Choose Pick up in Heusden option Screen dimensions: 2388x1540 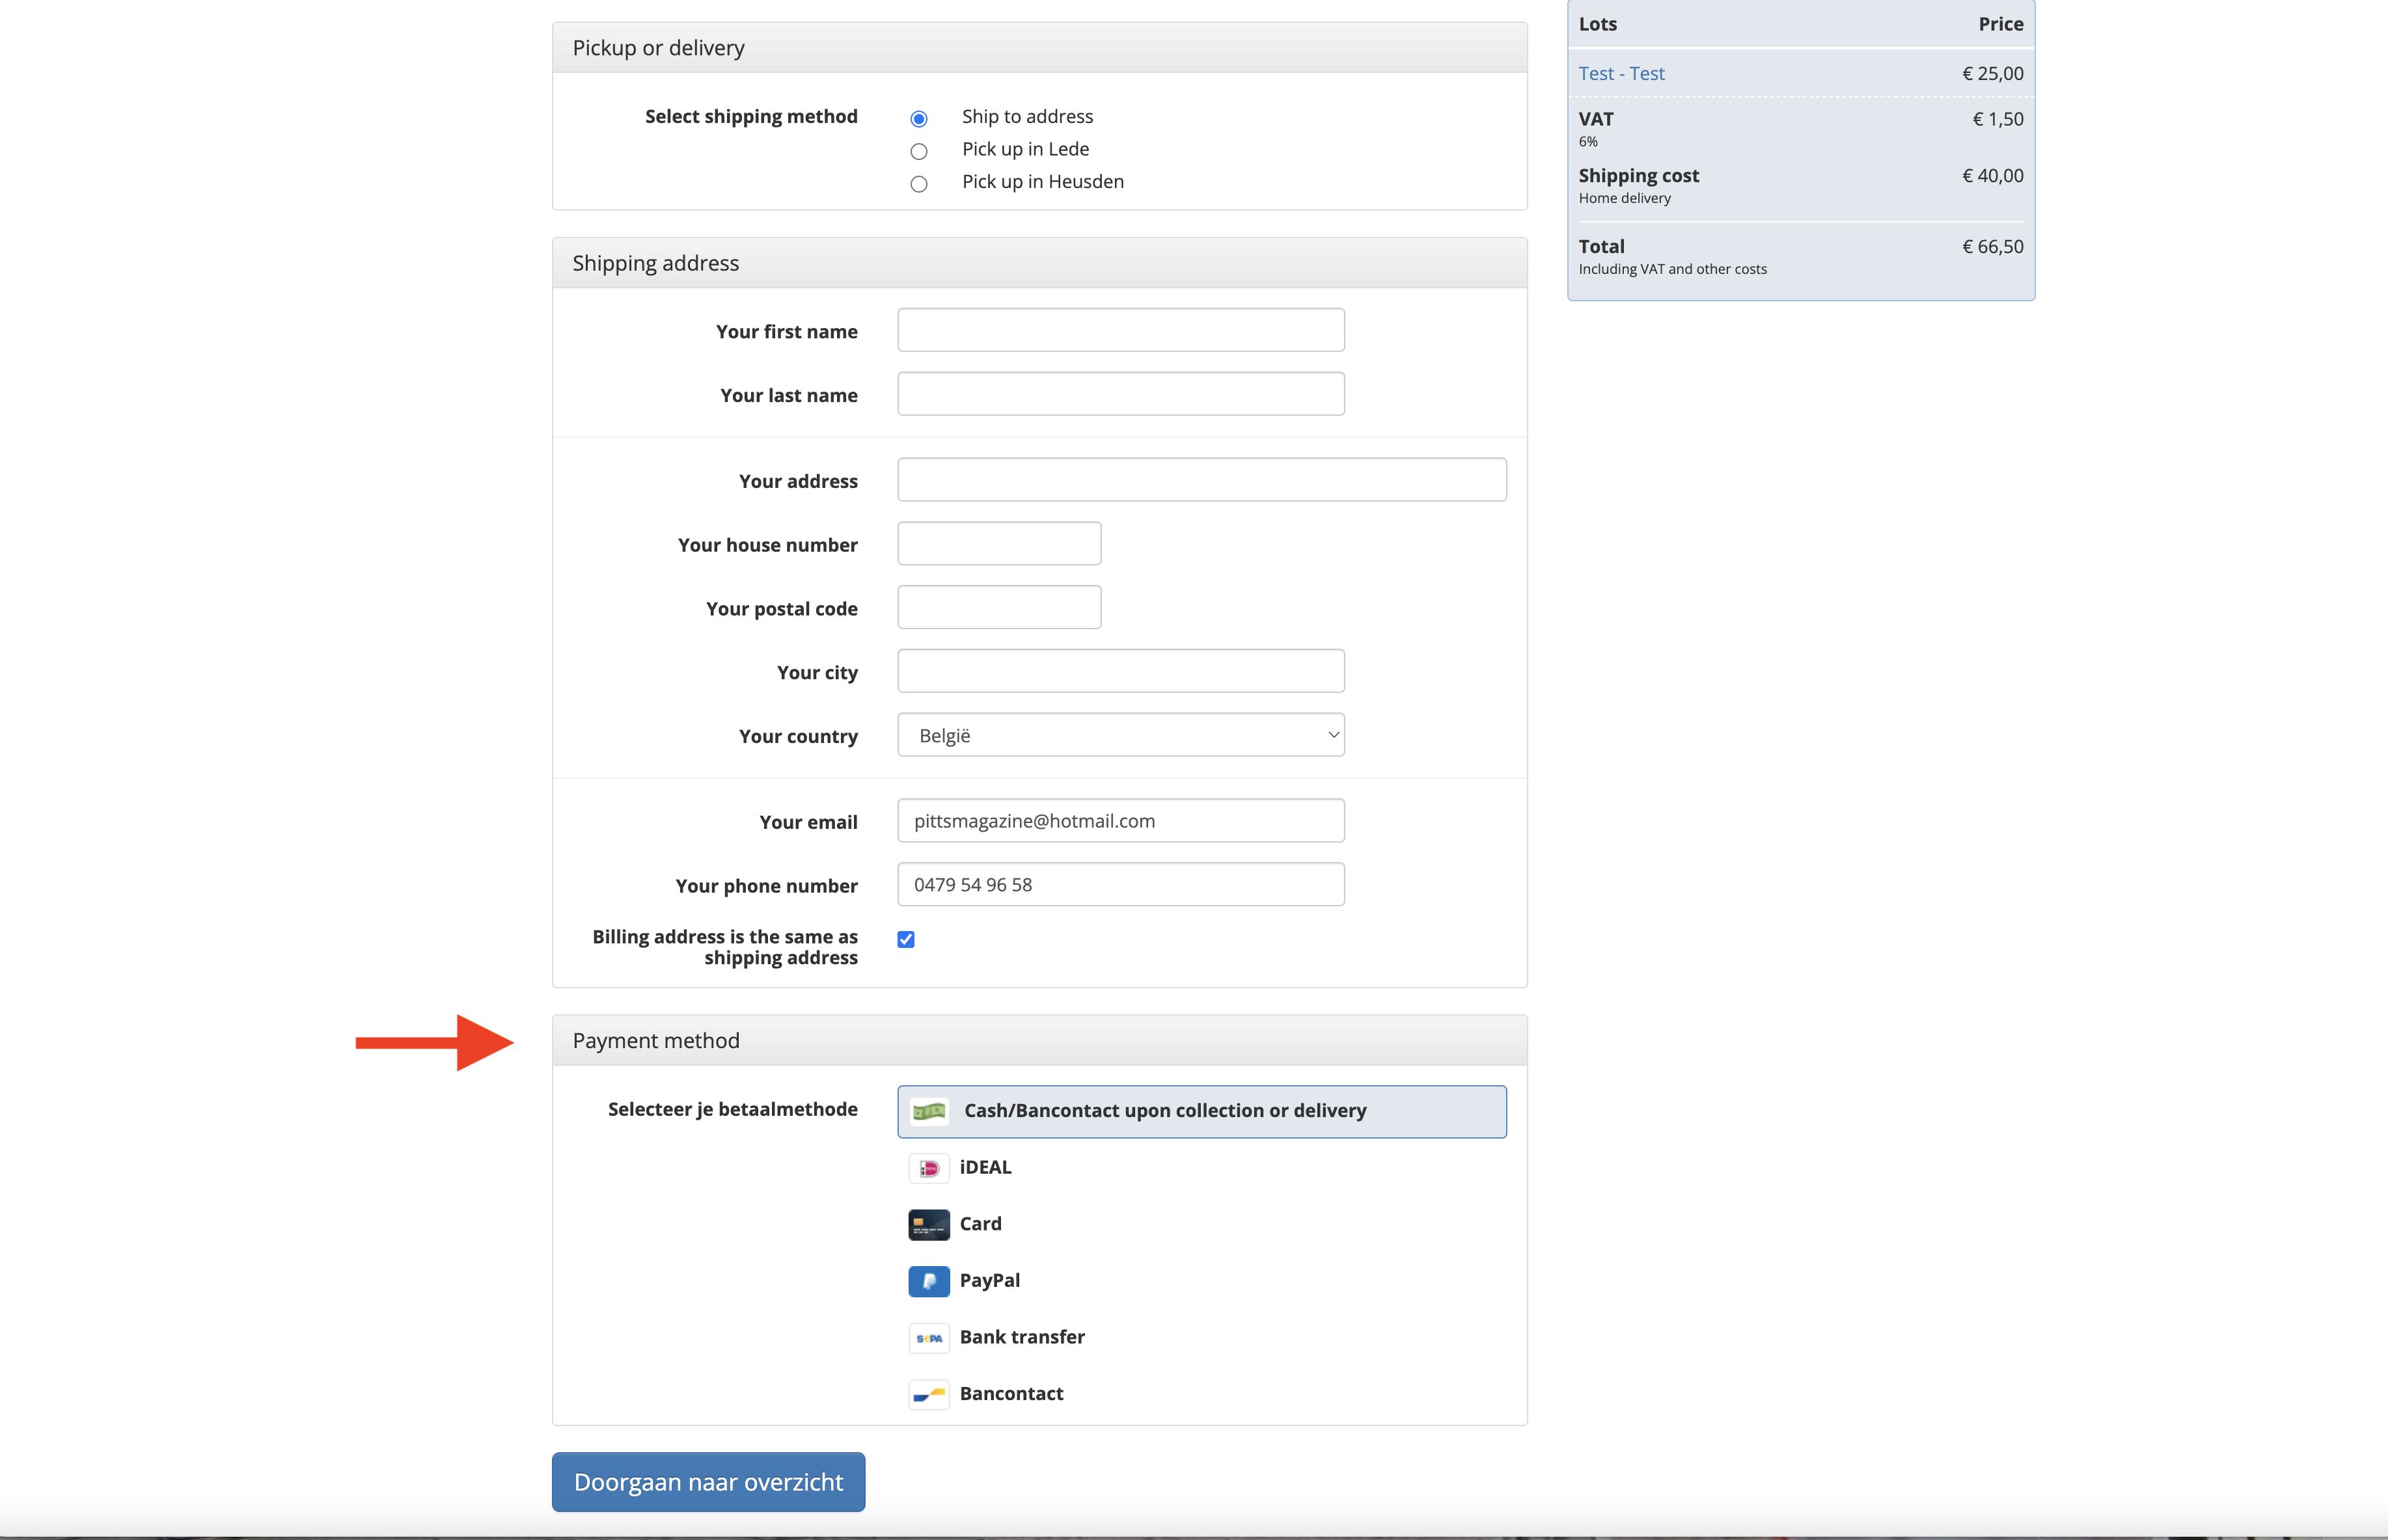(x=918, y=184)
